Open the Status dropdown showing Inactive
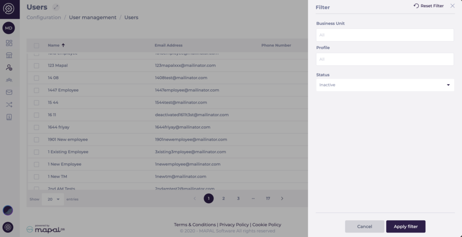 point(385,85)
